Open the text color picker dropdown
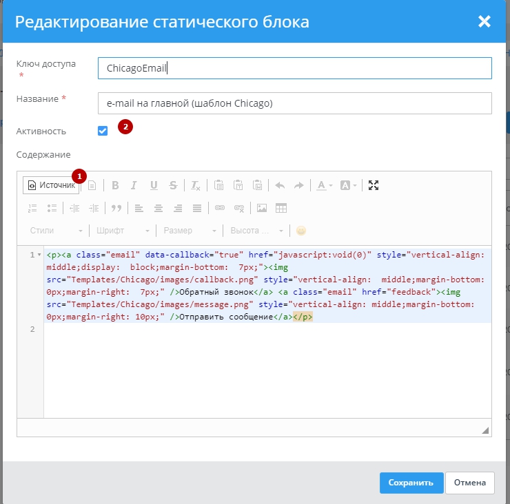This screenshot has width=510, height=504. (x=324, y=185)
